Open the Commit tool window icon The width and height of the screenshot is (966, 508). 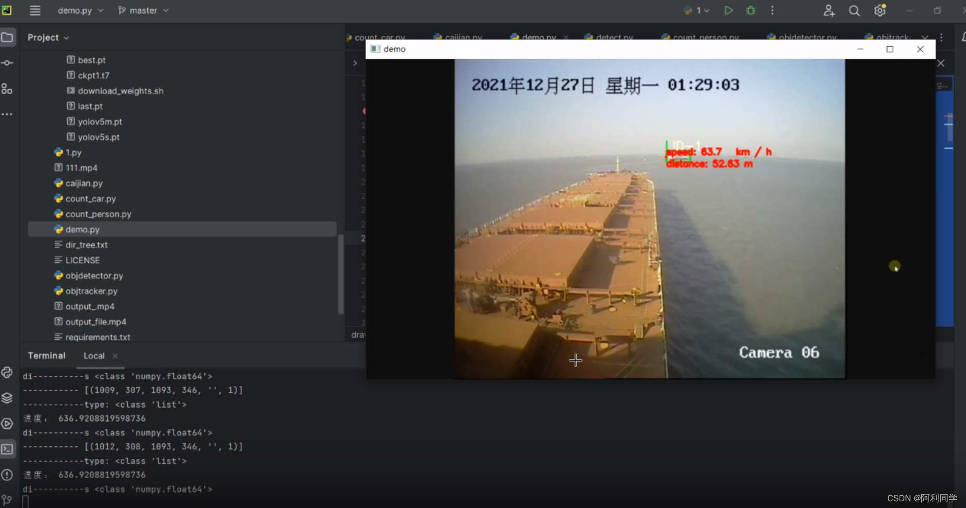coord(7,63)
